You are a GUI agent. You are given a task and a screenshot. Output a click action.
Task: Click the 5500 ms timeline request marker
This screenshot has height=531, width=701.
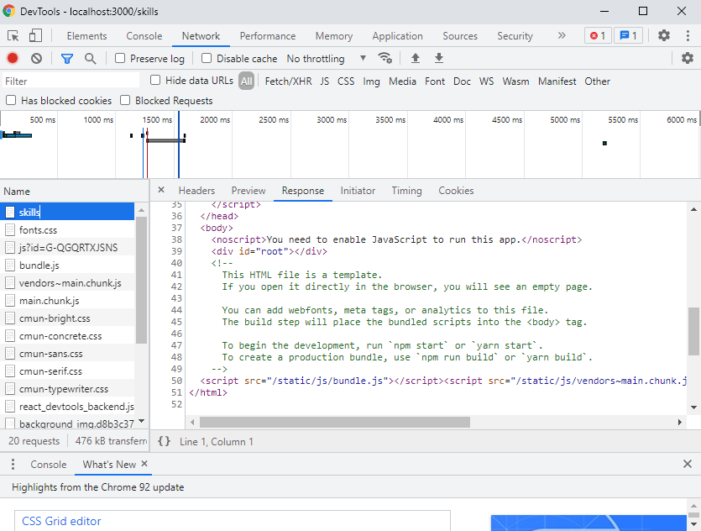tap(604, 143)
